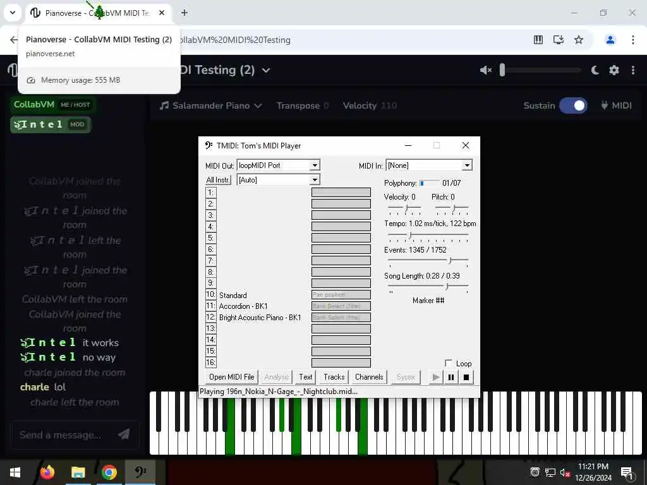Toggle dark mode moon icon
The height and width of the screenshot is (485, 647).
[x=595, y=70]
